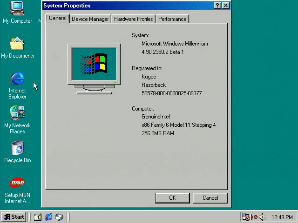Open Outlook Express from Quick Launch
Screen dimensions: 298x223
pyautogui.click(x=59, y=217)
